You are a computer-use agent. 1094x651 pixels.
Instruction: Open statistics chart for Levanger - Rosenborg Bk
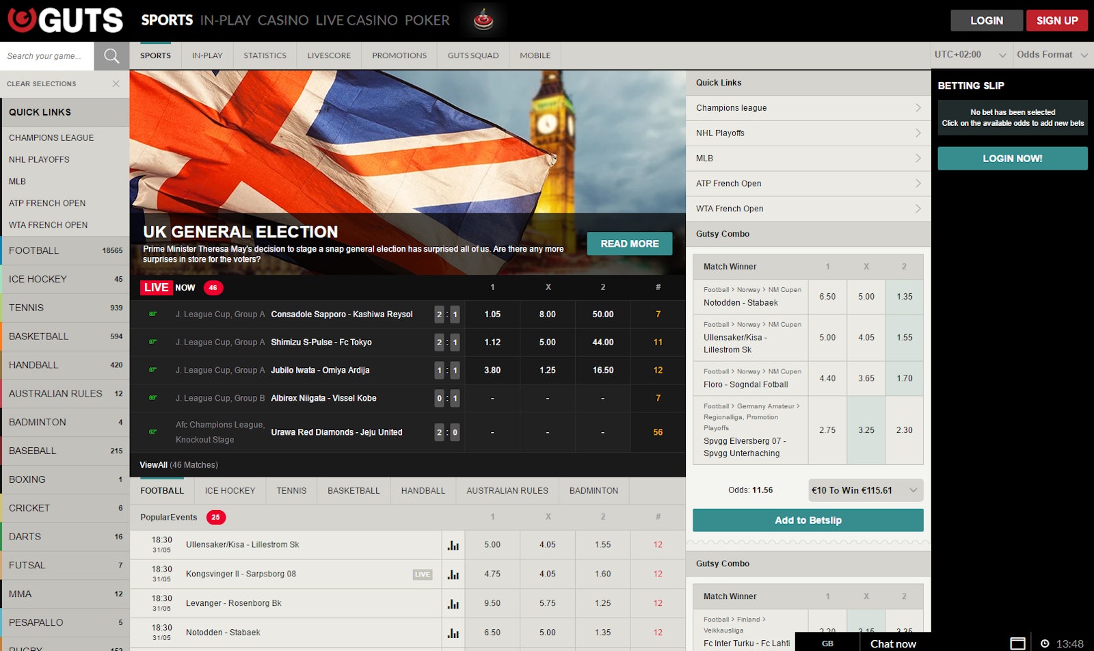(453, 604)
